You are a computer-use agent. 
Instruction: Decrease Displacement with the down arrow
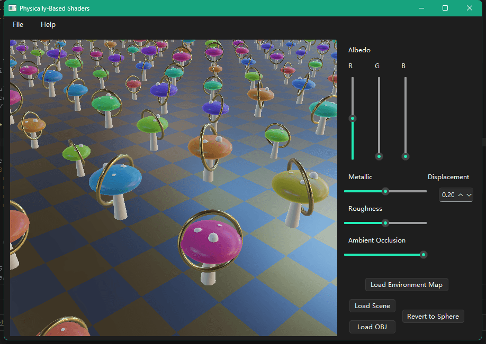[469, 195]
